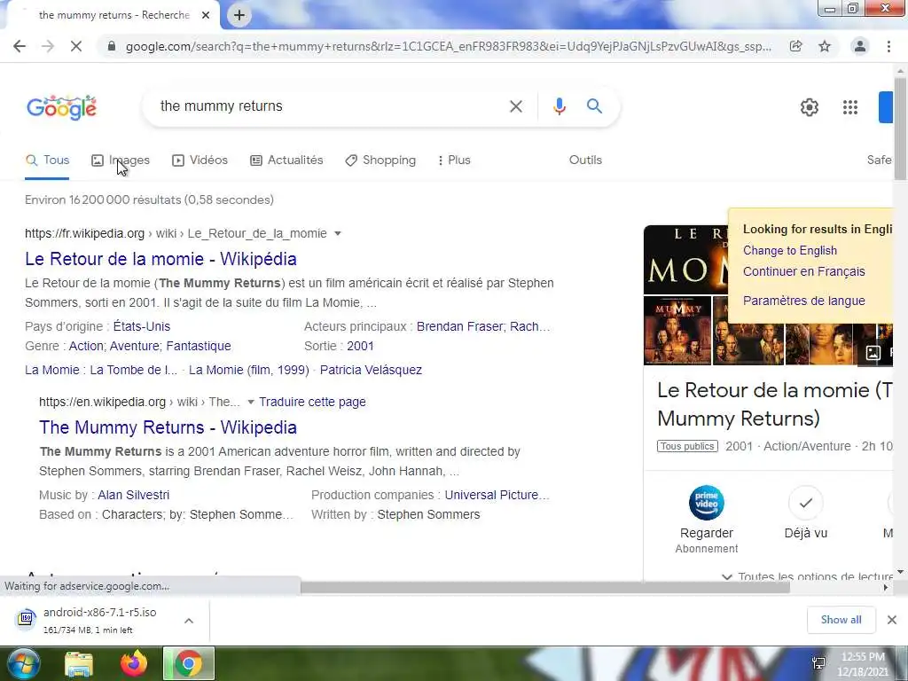
Task: Click the Google logo
Action: [x=61, y=107]
